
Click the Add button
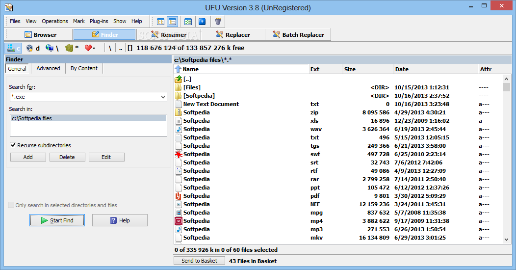(28, 157)
